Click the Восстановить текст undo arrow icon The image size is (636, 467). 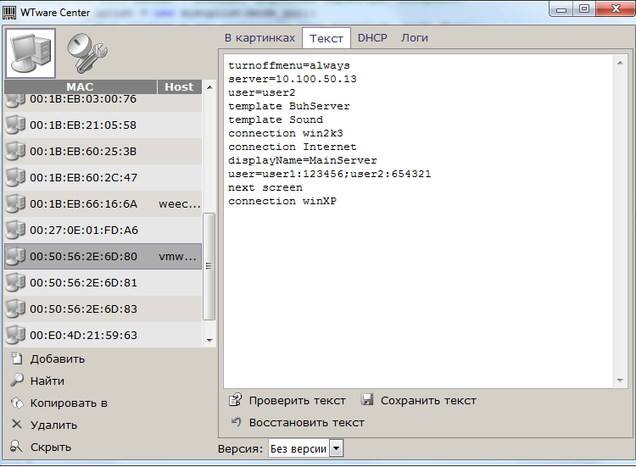point(236,421)
